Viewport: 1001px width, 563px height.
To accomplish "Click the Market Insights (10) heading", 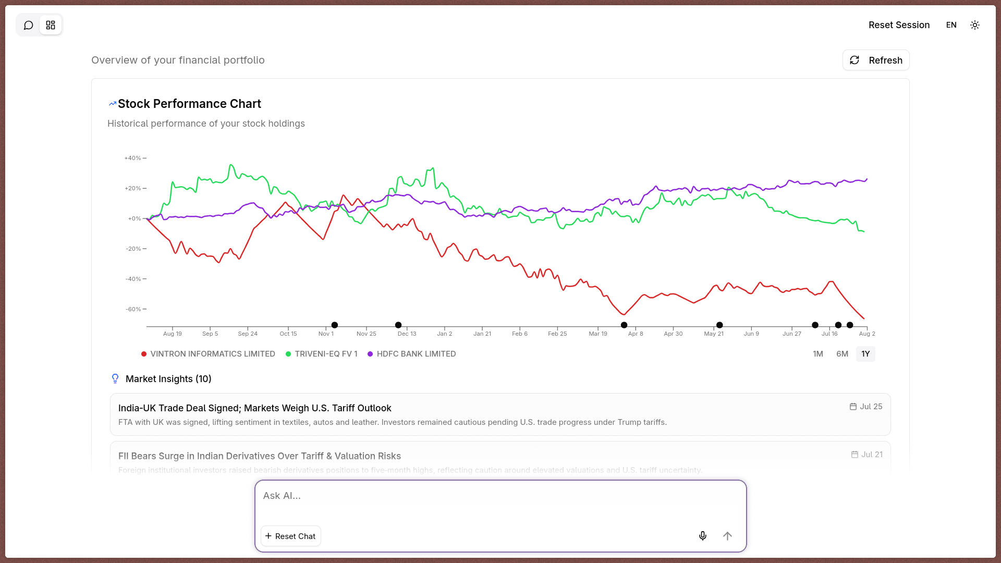I will 168,379.
